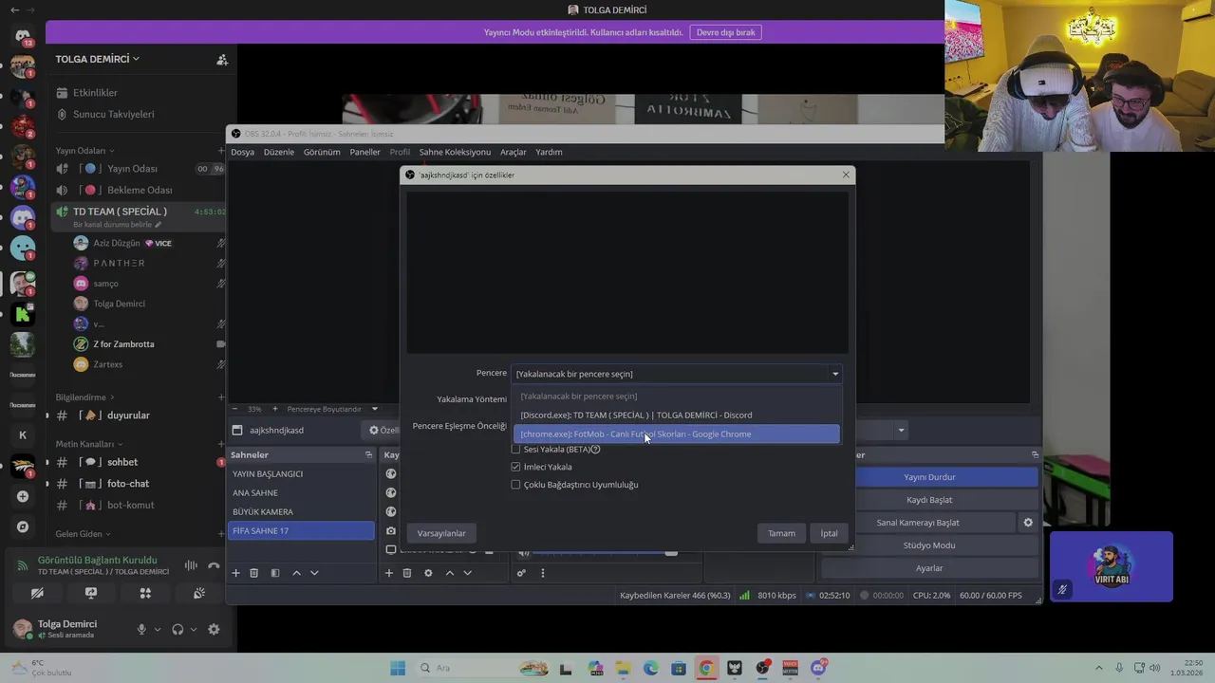
Task: Open Stüdyo Modu in OBS controls
Action: click(929, 545)
